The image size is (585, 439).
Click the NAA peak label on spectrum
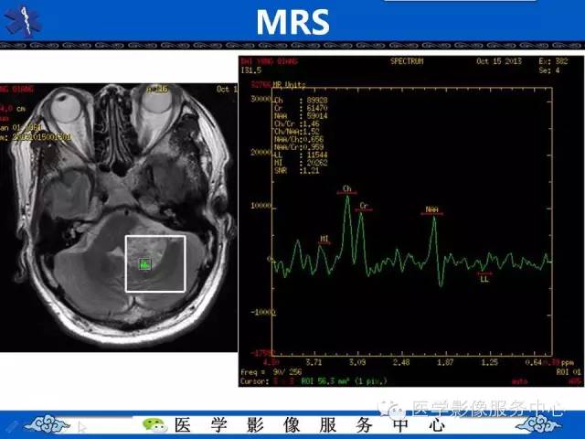tap(432, 209)
